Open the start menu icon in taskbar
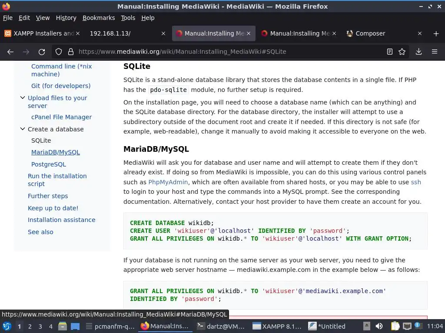 click(7, 326)
